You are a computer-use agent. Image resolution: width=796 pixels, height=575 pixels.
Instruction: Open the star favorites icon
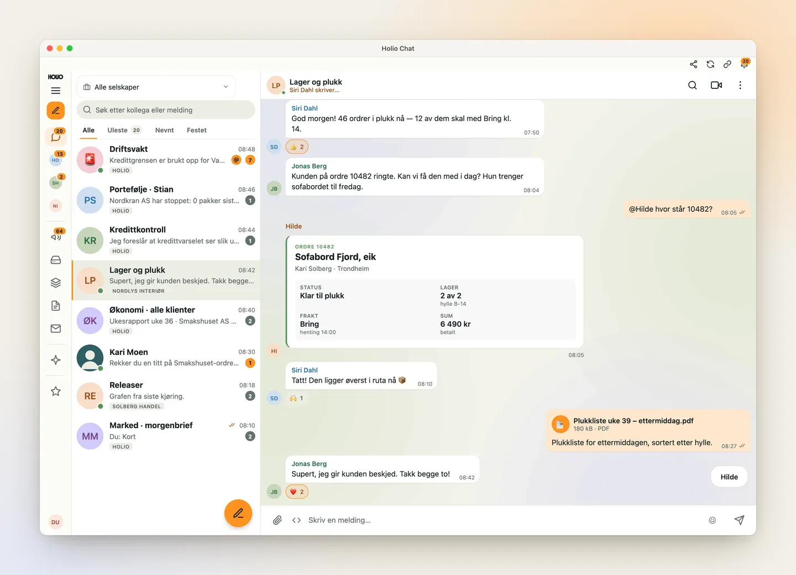point(56,391)
